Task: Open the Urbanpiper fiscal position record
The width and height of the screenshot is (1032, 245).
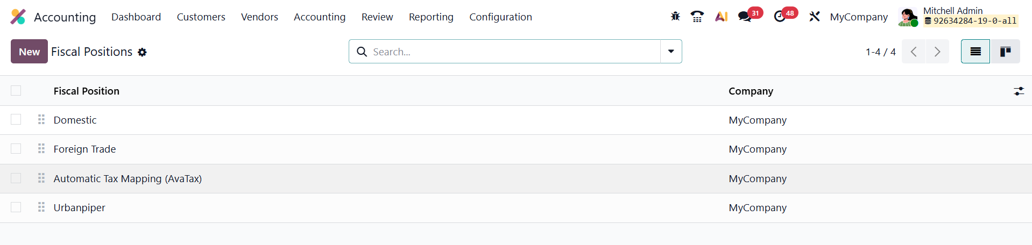Action: [80, 208]
